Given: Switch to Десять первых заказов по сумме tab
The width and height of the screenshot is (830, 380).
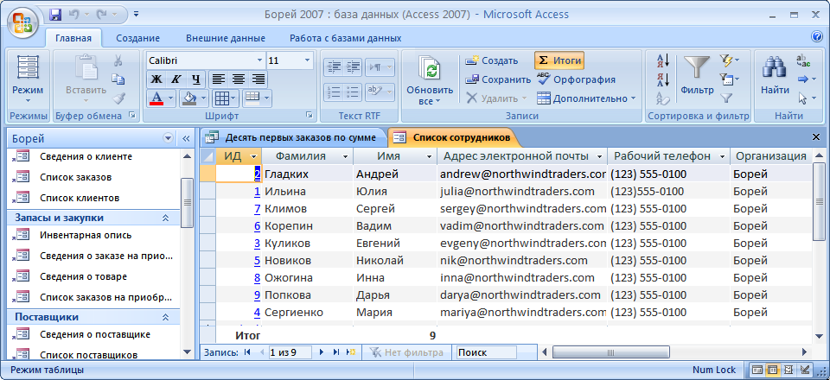Looking at the screenshot, I should [x=294, y=138].
